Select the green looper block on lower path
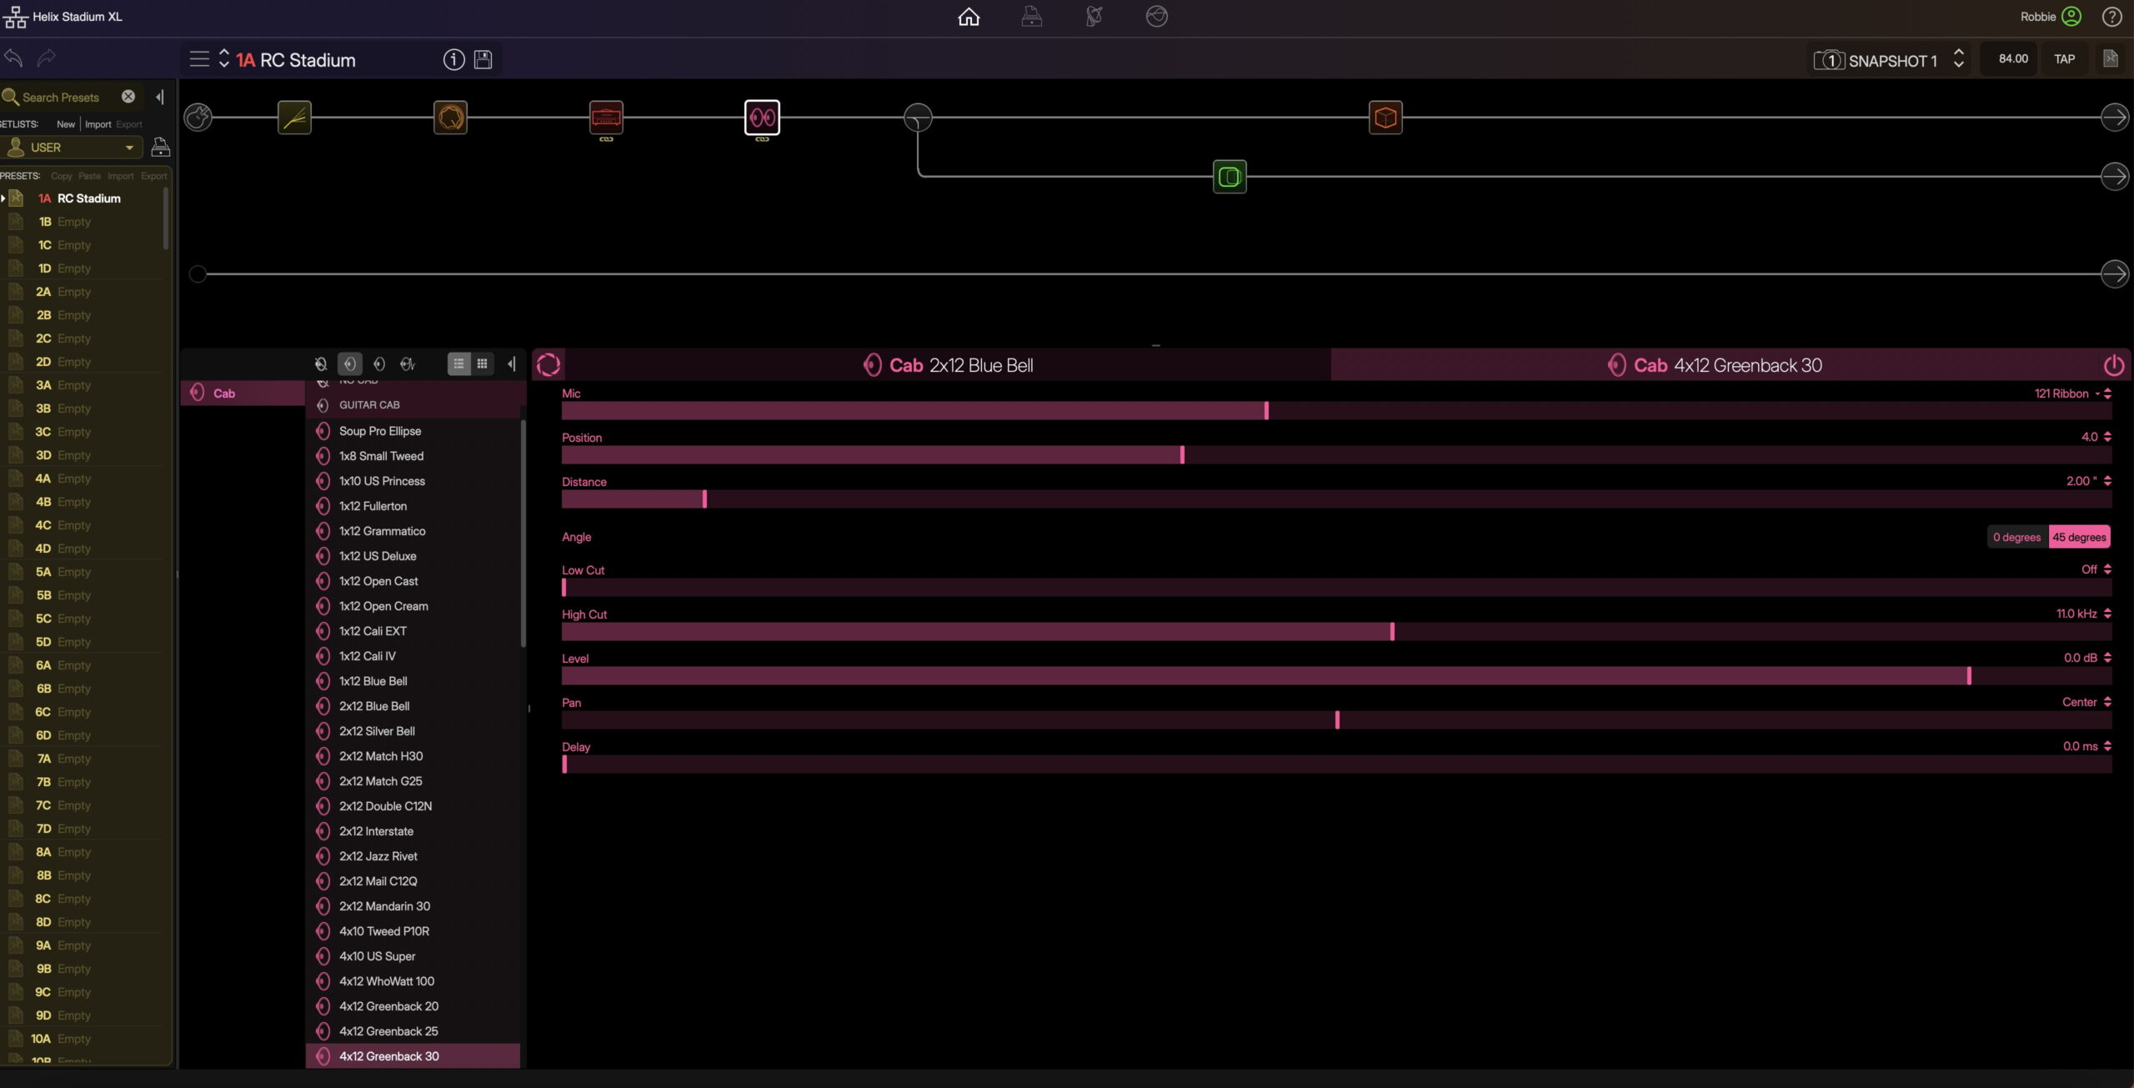Image resolution: width=2134 pixels, height=1088 pixels. click(x=1230, y=177)
